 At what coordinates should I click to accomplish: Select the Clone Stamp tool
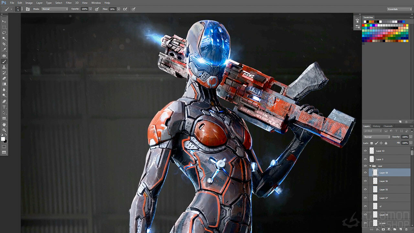(x=4, y=67)
